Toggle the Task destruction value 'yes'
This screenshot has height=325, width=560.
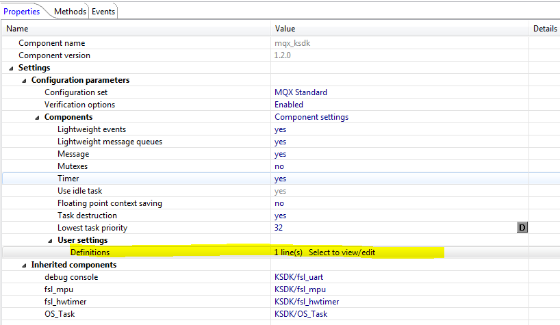tap(280, 216)
